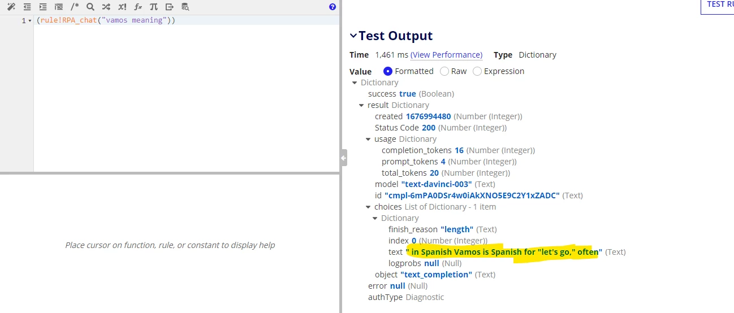This screenshot has width=734, height=313.
Task: Open the View Performance link
Action: point(446,55)
